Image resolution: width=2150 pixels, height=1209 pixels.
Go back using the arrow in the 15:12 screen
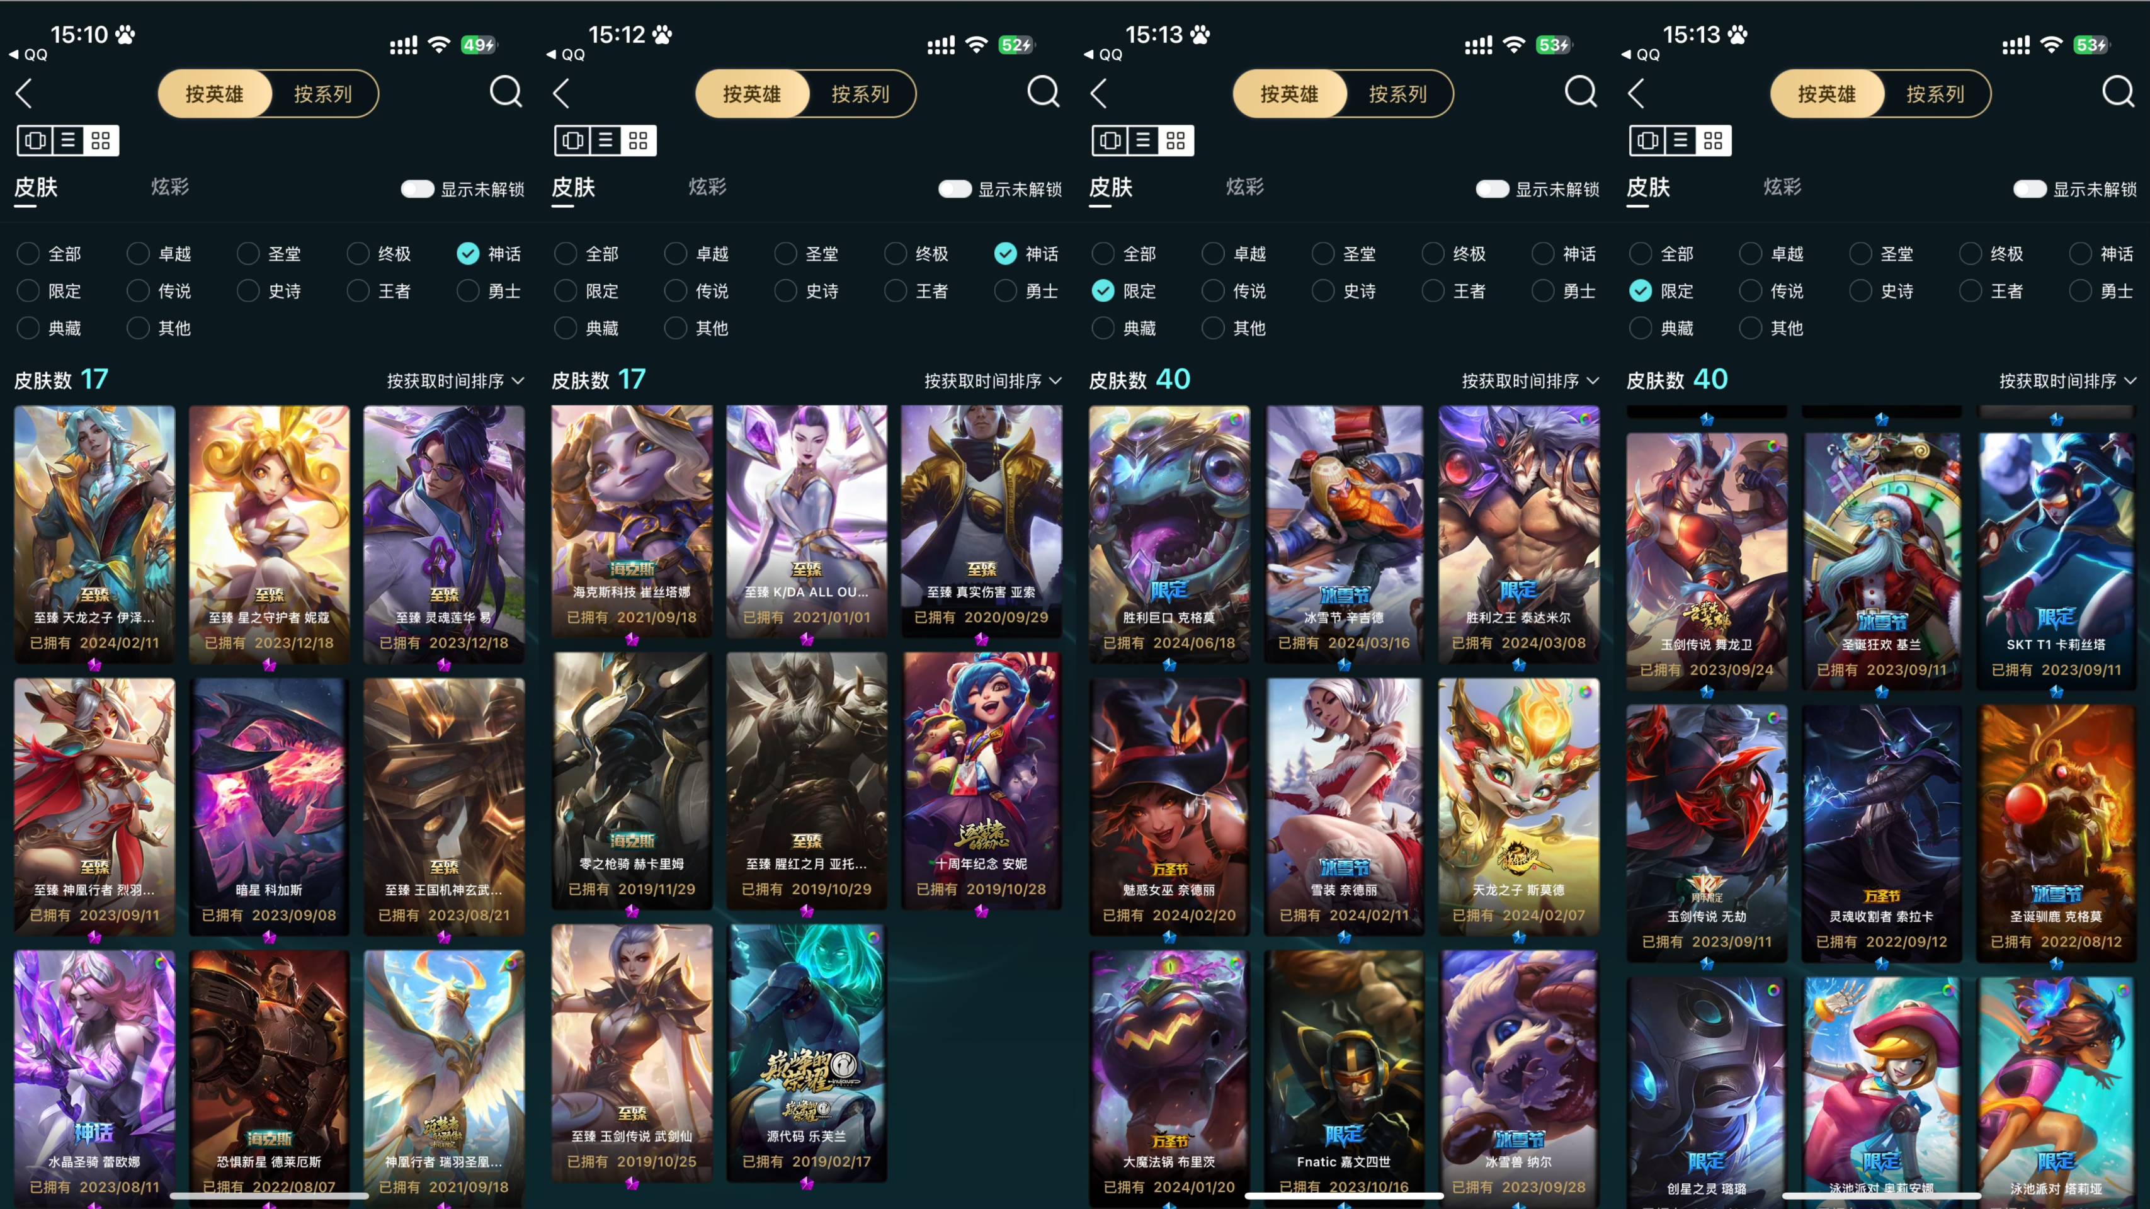(562, 93)
